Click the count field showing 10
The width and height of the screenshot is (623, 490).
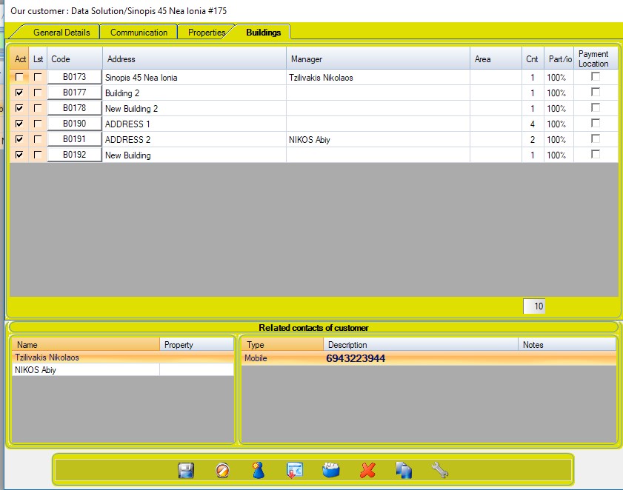(534, 306)
